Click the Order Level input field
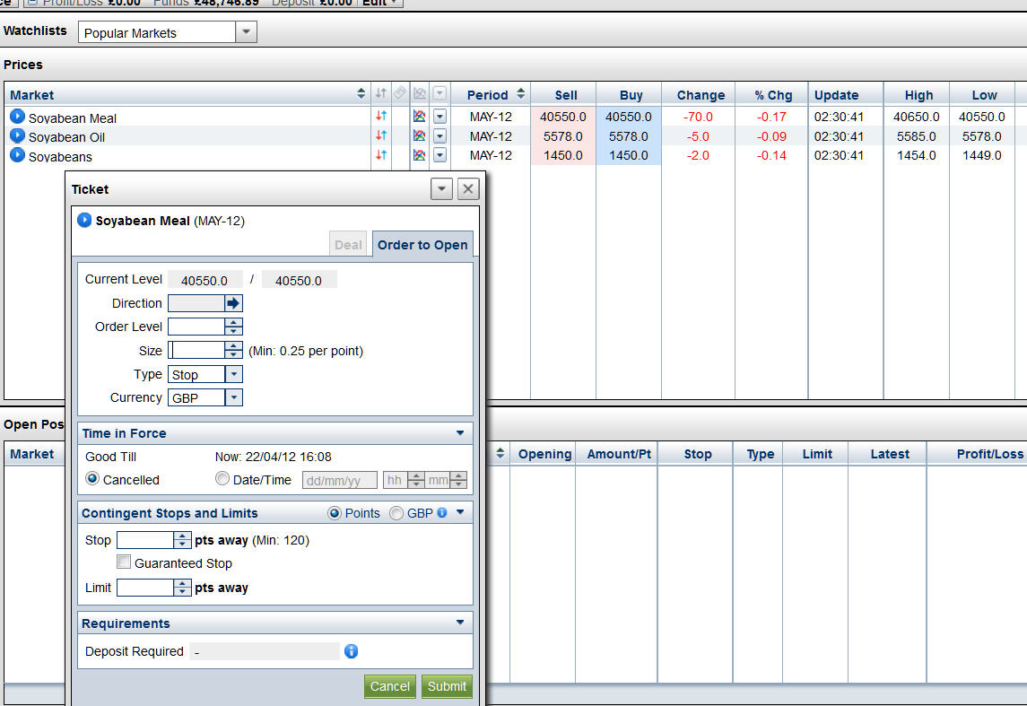Image resolution: width=1027 pixels, height=706 pixels. tap(196, 327)
